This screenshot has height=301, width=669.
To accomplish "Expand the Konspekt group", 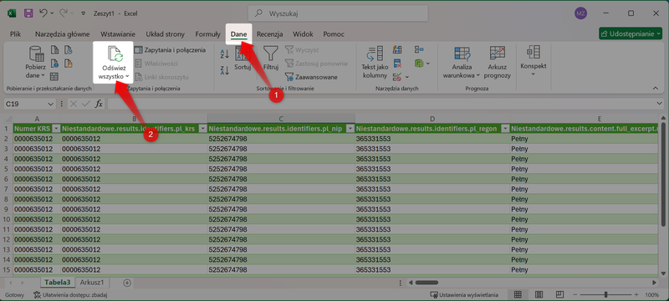I will click(x=534, y=60).
